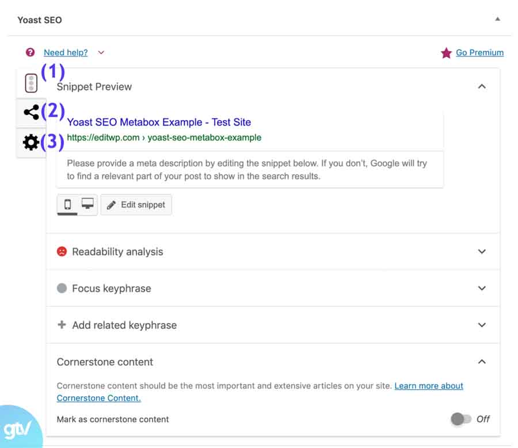Open the advanced settings gear tab
This screenshot has width=518, height=448.
[31, 142]
